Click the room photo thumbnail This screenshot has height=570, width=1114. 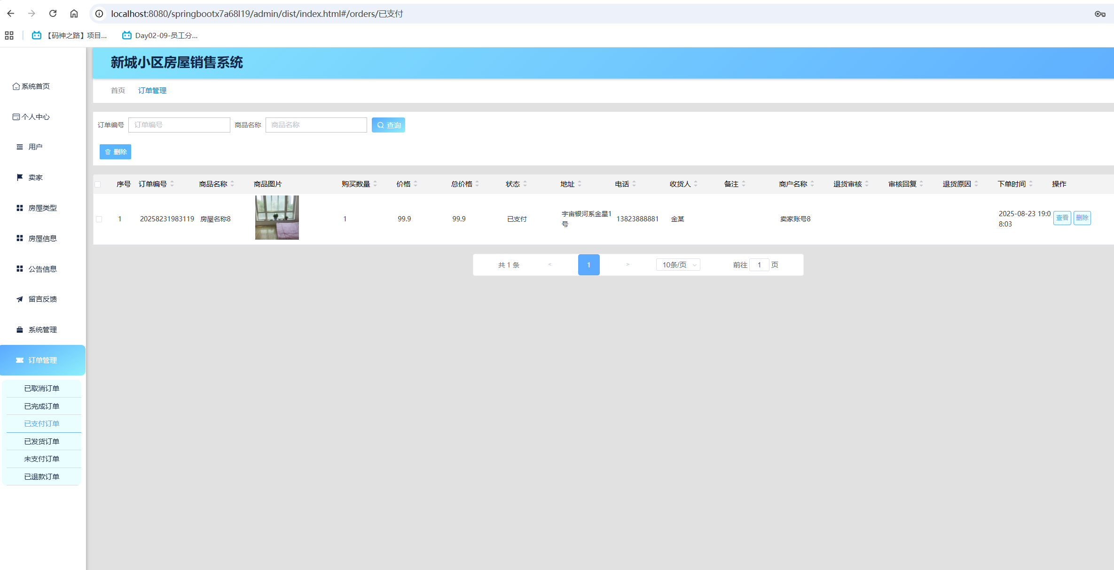[277, 218]
